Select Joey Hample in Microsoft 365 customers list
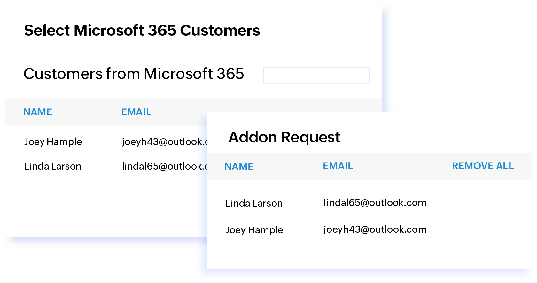This screenshot has height=283, width=537. (x=53, y=142)
